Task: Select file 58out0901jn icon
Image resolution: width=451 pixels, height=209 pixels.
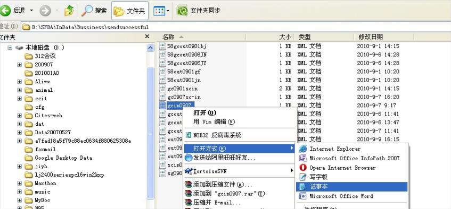Action: click(x=163, y=80)
